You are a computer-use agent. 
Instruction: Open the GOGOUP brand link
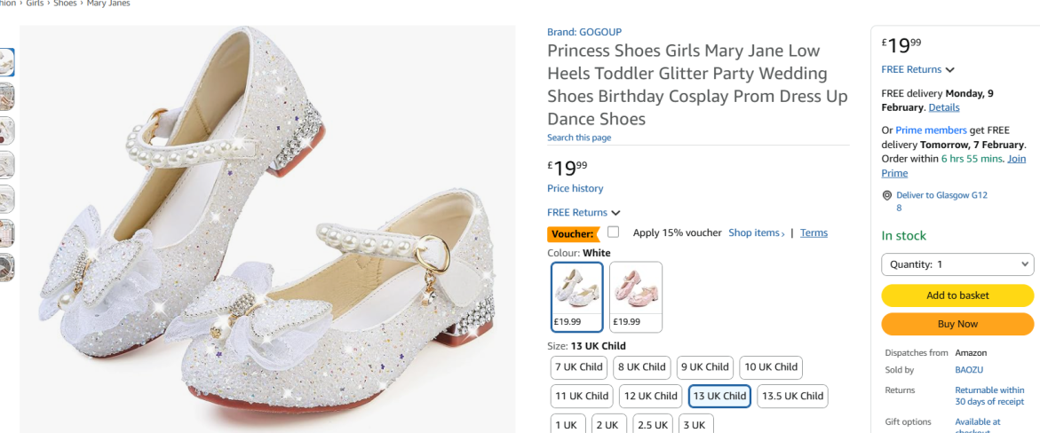pyautogui.click(x=584, y=32)
